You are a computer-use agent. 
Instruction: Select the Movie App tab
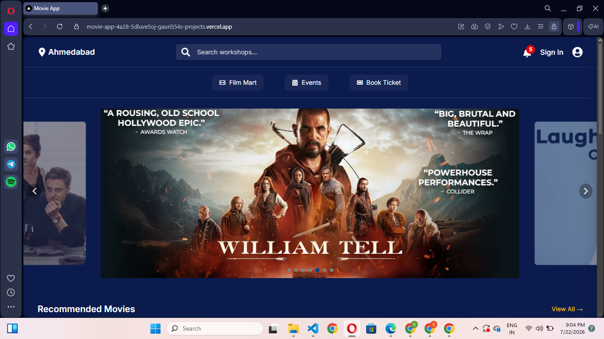61,8
